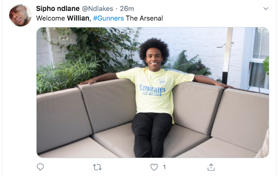
Task: Retweet Sipho ndlane's post
Action: coord(98,167)
